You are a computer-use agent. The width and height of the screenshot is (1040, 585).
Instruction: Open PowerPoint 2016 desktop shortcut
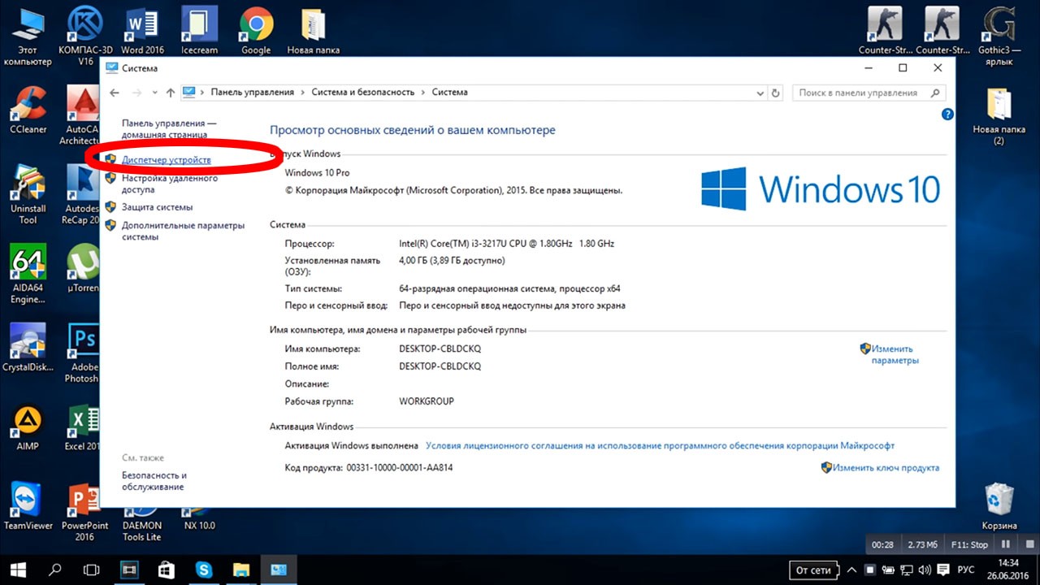pos(84,512)
